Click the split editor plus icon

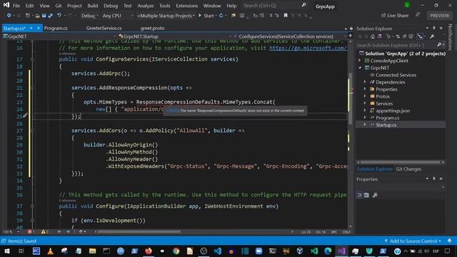350,36
